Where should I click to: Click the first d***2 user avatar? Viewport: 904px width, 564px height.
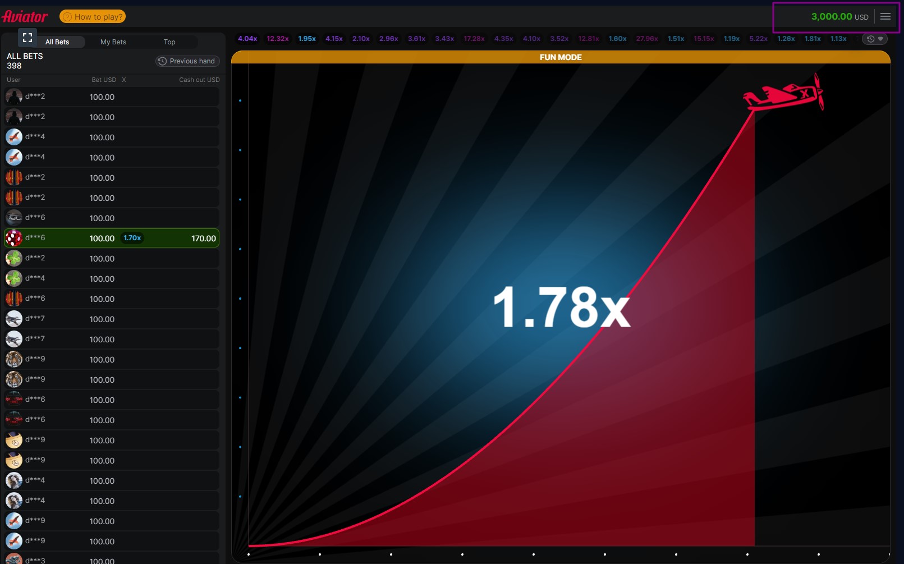click(14, 97)
